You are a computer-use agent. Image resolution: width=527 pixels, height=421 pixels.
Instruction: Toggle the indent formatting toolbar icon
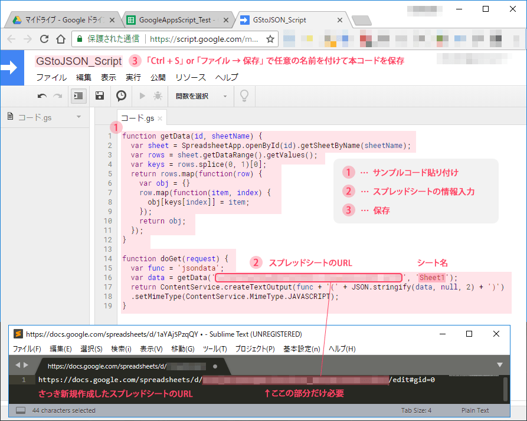click(x=78, y=96)
